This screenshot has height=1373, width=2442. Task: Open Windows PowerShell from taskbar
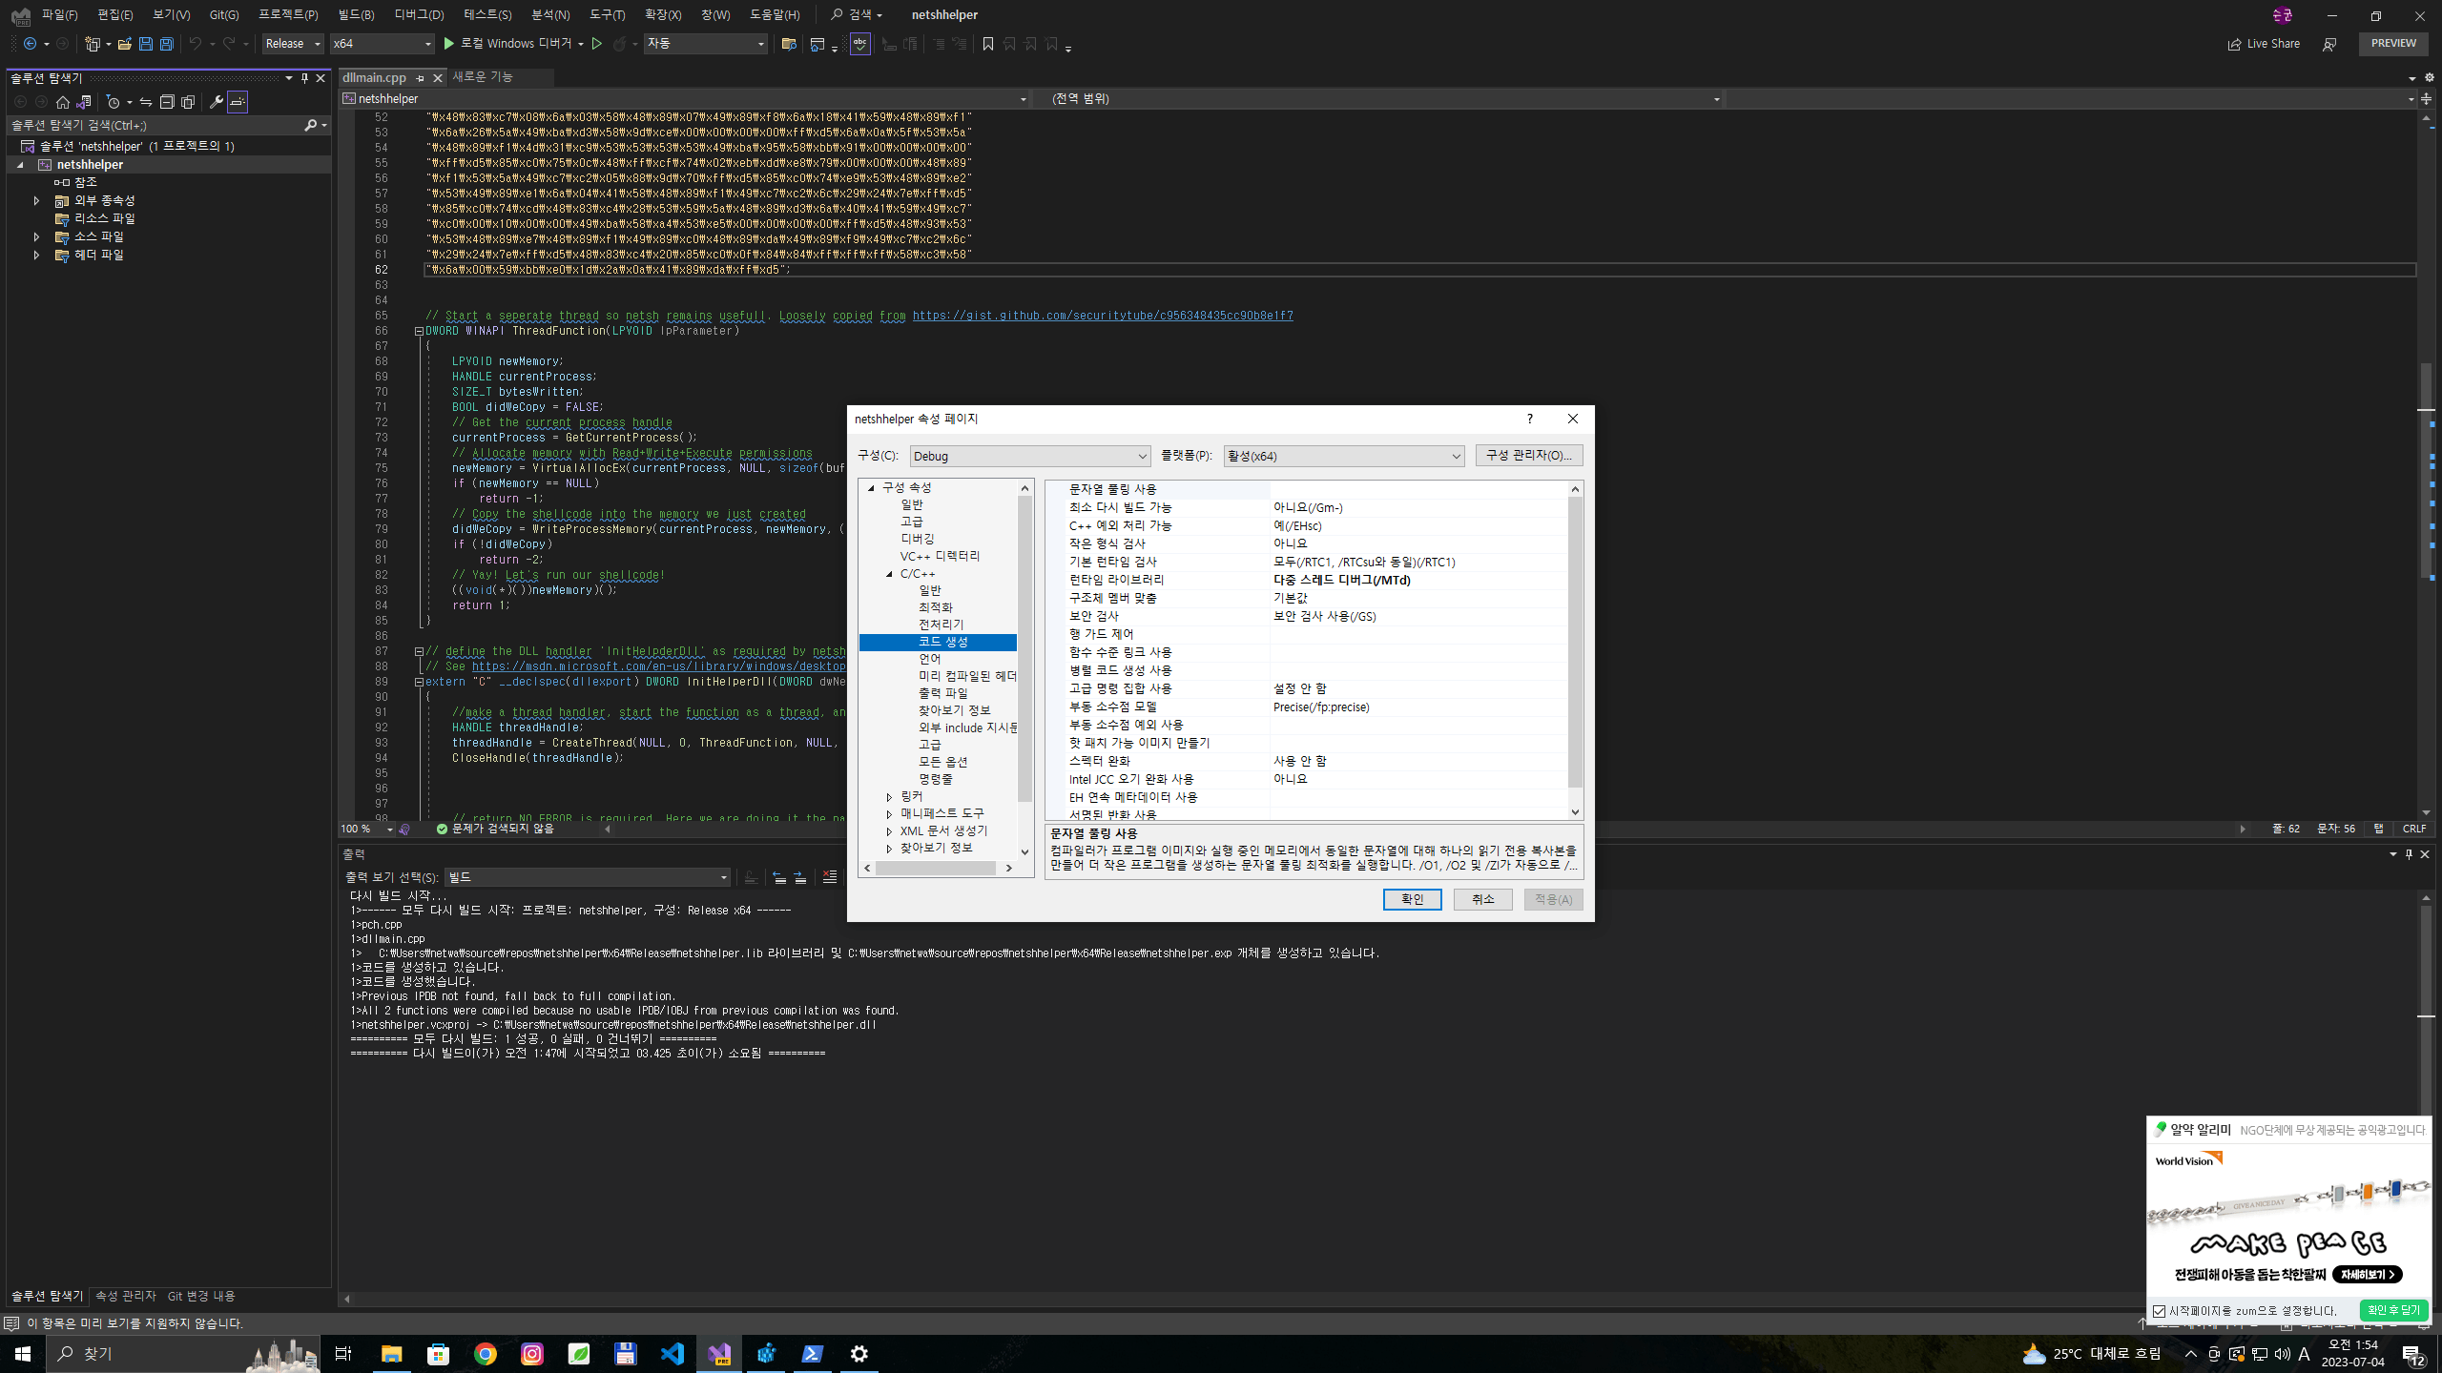(813, 1354)
